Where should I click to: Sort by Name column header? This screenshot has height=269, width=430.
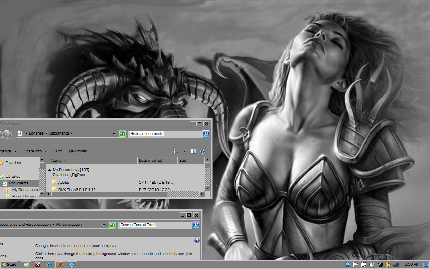92,160
